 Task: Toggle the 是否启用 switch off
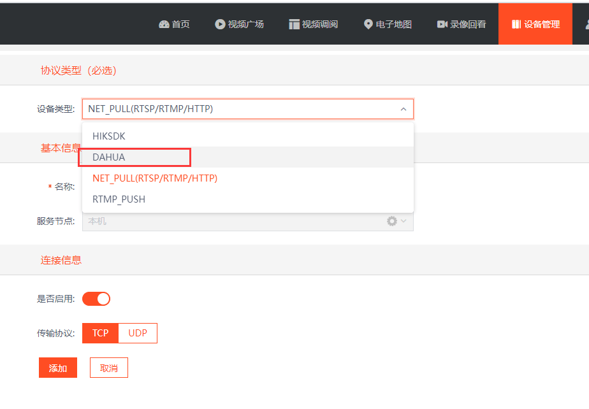96,299
